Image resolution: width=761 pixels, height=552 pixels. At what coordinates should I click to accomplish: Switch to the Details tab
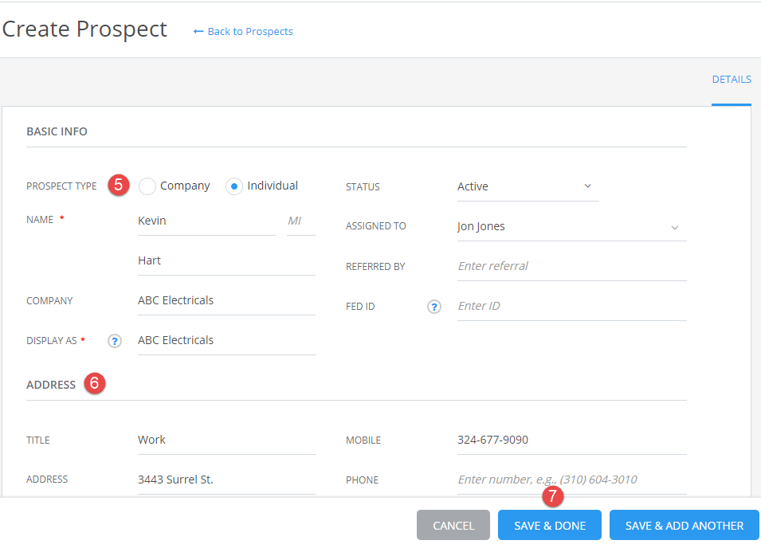coord(732,80)
